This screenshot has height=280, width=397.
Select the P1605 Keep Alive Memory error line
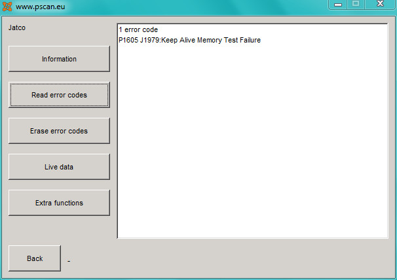click(x=189, y=40)
